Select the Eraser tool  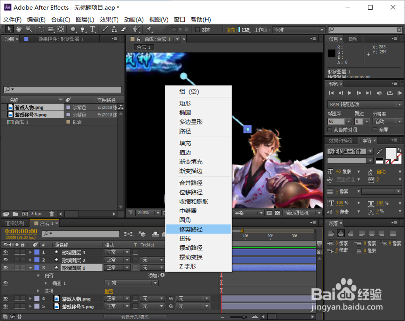(124, 29)
